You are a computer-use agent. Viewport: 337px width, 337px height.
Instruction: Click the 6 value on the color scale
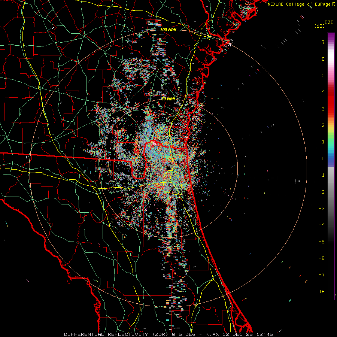[x=323, y=59]
